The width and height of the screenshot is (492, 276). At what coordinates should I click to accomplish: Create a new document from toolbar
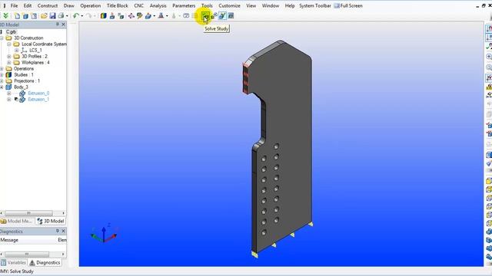(17, 15)
